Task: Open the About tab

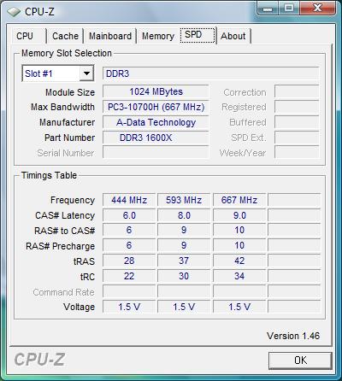Action: (x=233, y=36)
